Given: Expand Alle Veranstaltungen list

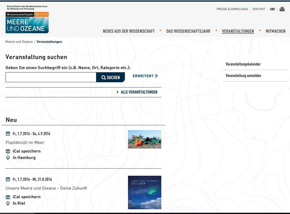Looking at the screenshot, I should (x=137, y=92).
